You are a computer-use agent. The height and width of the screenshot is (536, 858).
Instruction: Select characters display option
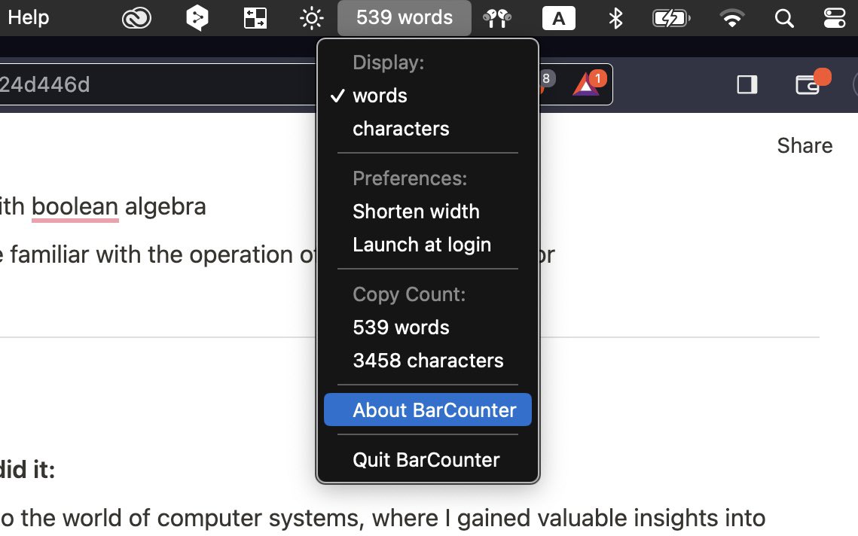coord(428,129)
